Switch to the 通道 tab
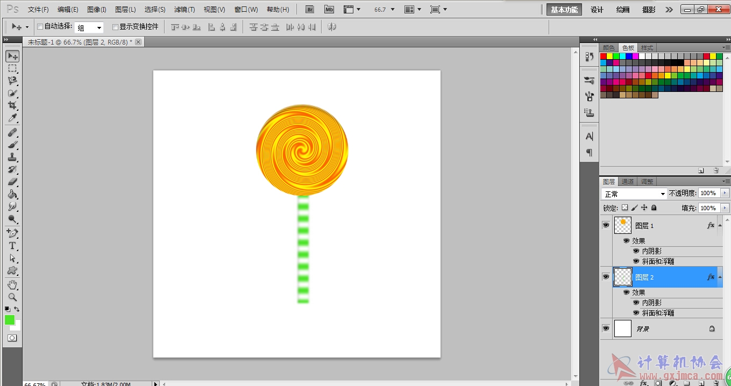The width and height of the screenshot is (731, 386). [x=628, y=182]
